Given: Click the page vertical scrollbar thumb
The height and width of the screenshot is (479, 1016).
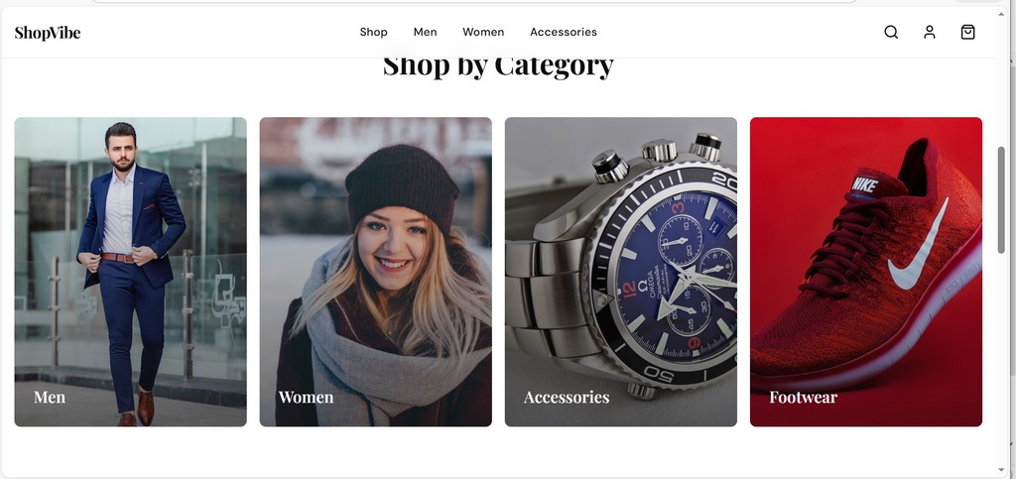Looking at the screenshot, I should click(1001, 199).
